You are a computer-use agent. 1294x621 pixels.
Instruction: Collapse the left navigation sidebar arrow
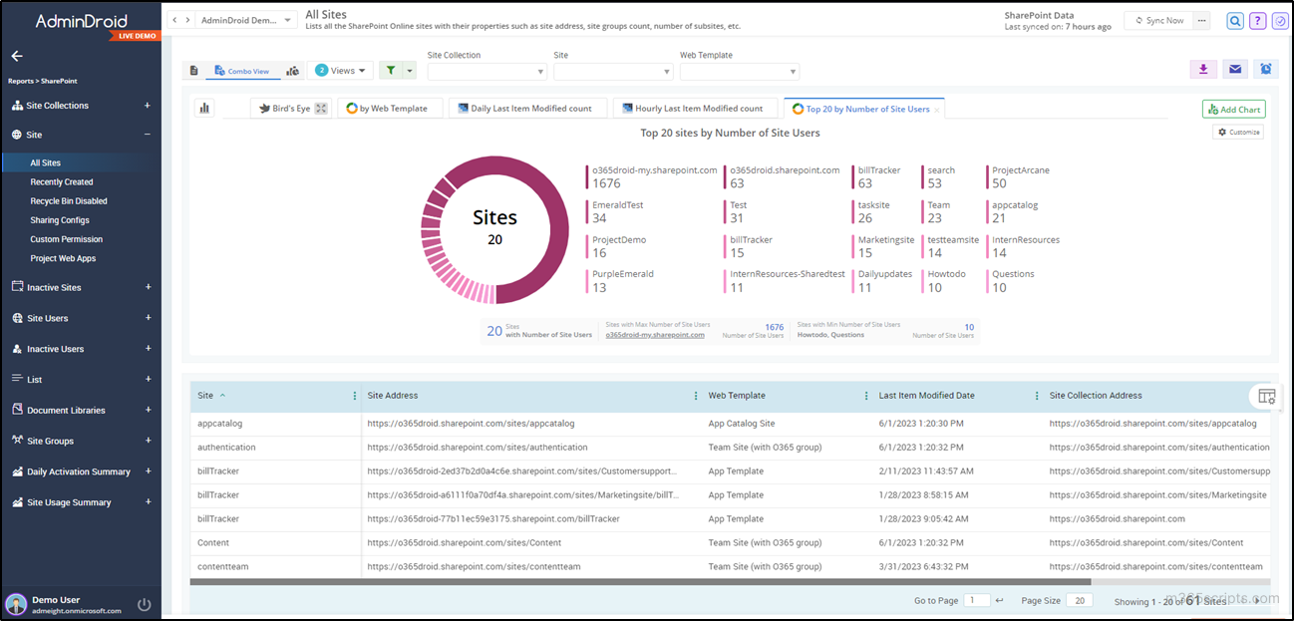point(16,56)
